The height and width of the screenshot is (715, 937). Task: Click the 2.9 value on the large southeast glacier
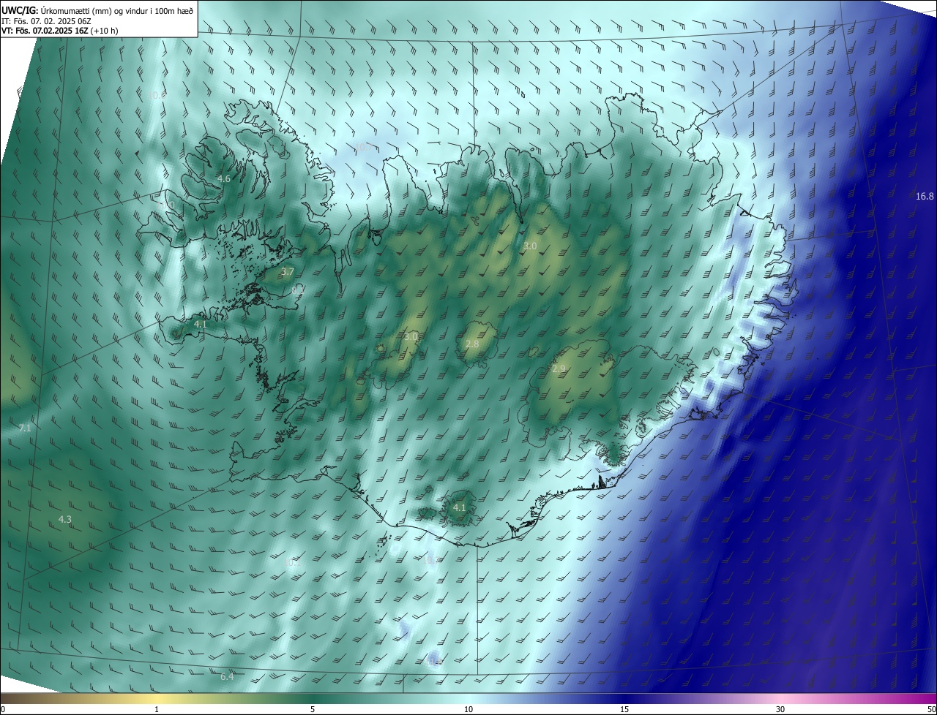(559, 369)
